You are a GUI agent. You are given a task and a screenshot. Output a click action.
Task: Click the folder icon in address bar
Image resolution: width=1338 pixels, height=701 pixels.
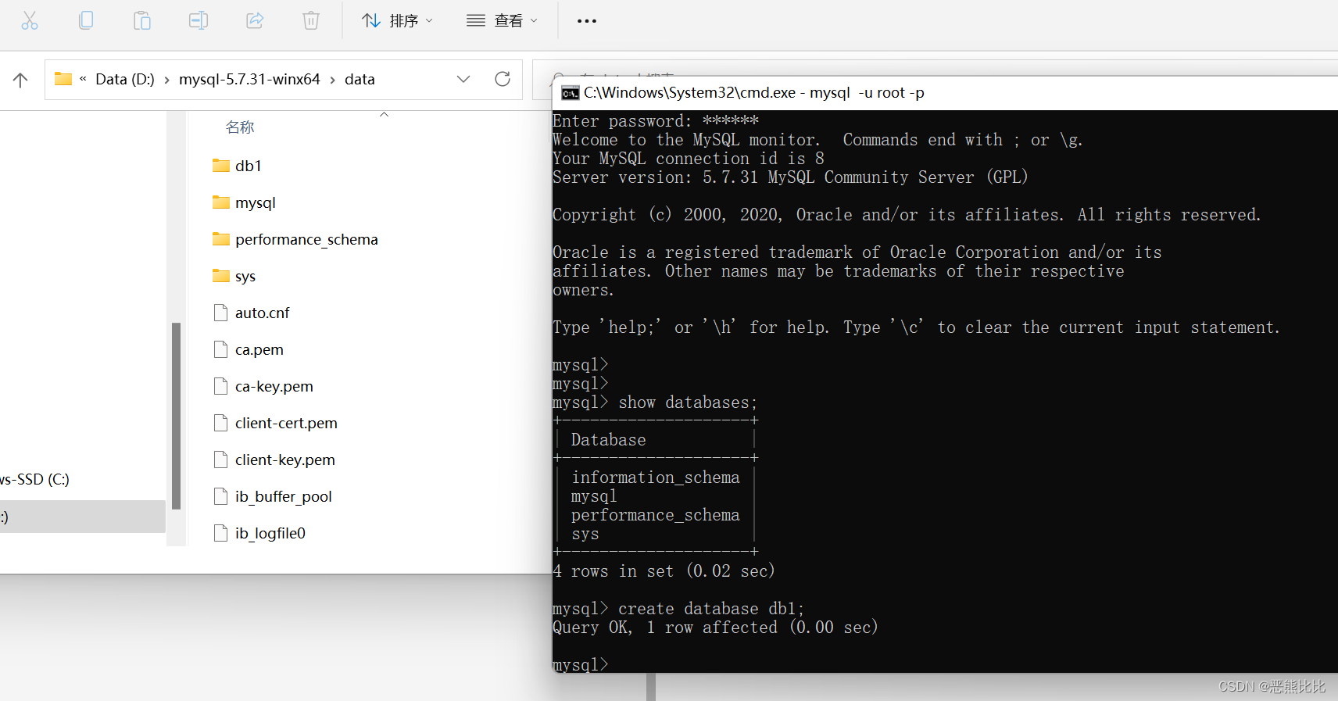[x=63, y=79]
